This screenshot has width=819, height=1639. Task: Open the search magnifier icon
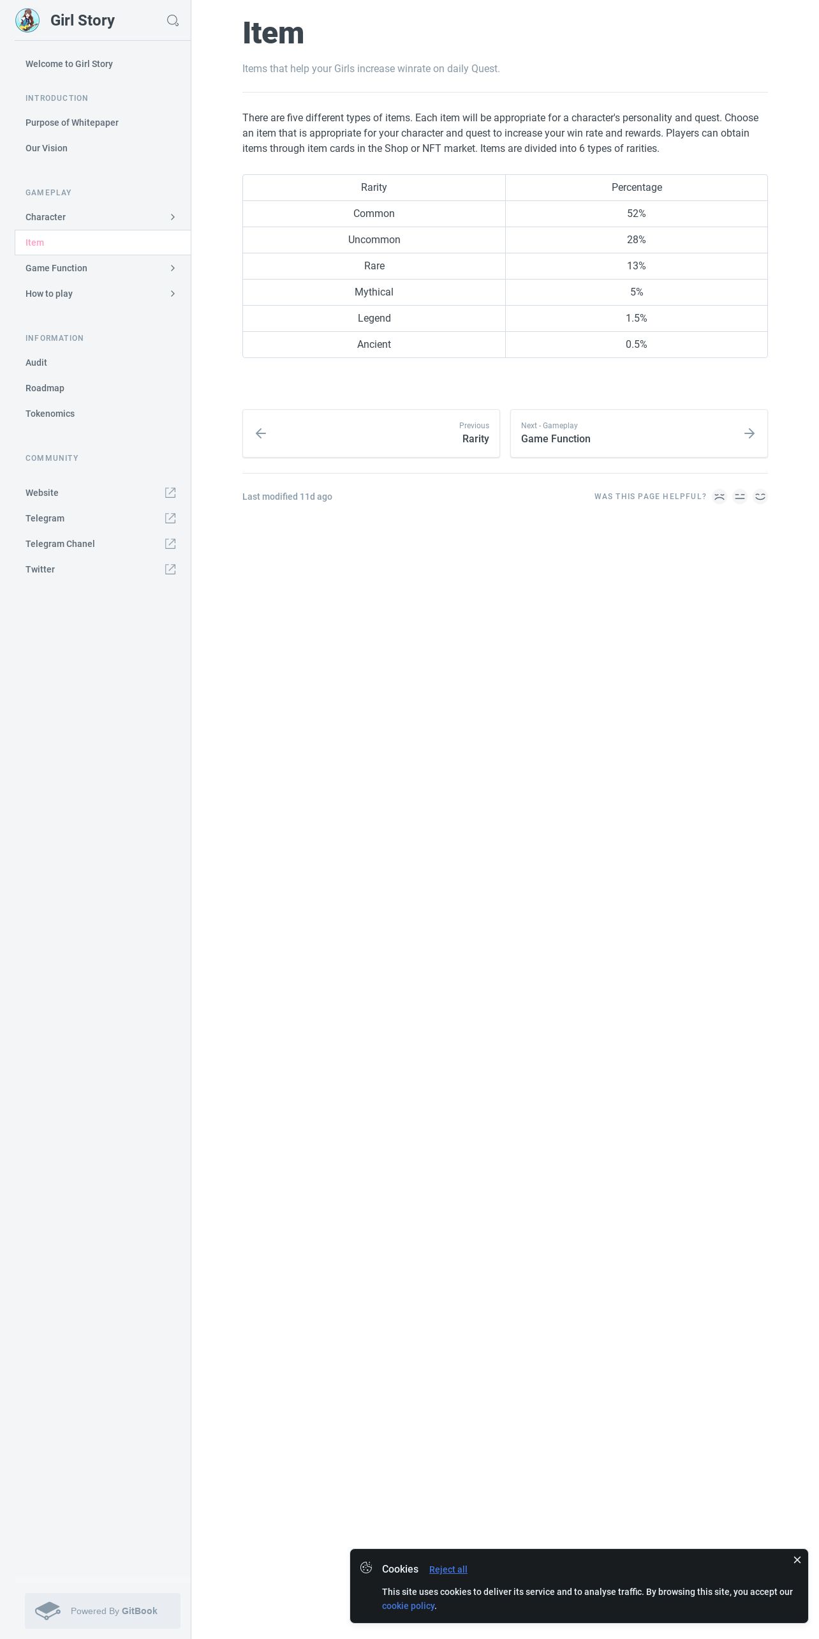(172, 20)
